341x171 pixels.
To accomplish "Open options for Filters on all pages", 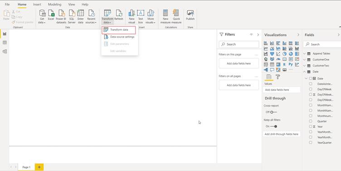I will pos(256,76).
